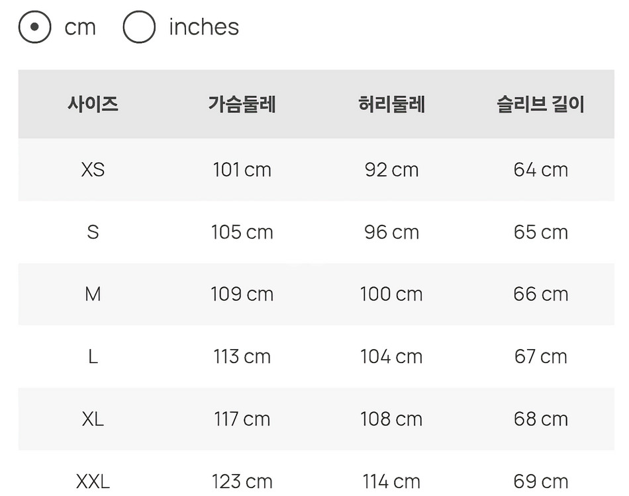Viewport: 629px width, 496px height.
Task: Select the L size row label
Action: (x=93, y=357)
